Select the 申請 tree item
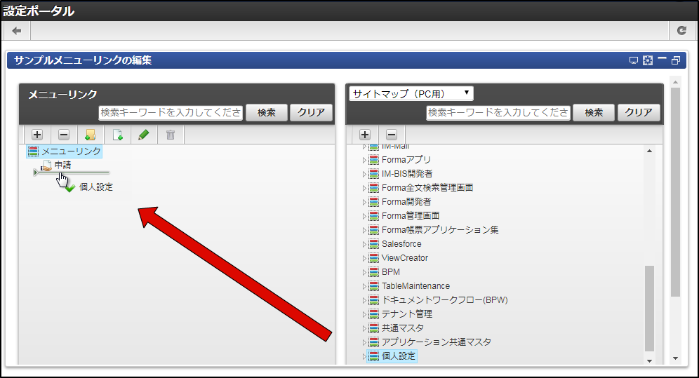This screenshot has width=699, height=378. point(63,166)
